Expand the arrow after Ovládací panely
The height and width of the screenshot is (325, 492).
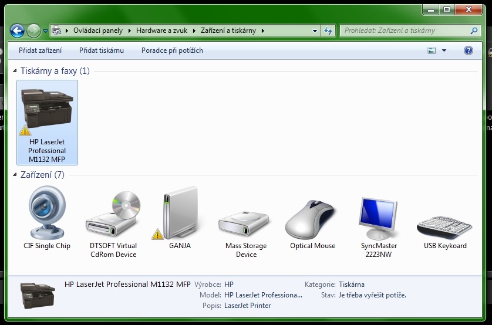point(130,31)
